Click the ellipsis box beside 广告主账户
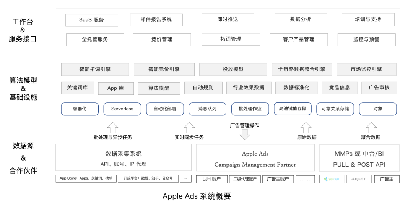This screenshot has width=413, height=206. tap(305, 179)
